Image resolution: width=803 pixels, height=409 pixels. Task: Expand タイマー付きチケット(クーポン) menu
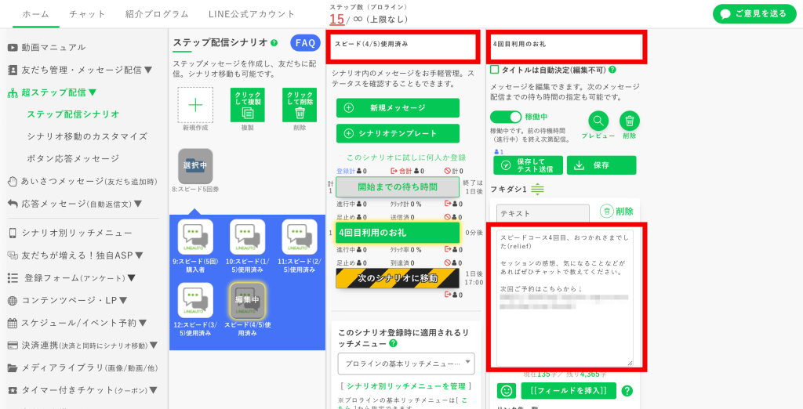click(x=82, y=390)
